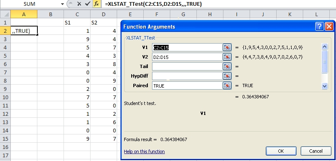336x161 pixels.
Task: Click cell C11 containing 5
Action: (77, 105)
